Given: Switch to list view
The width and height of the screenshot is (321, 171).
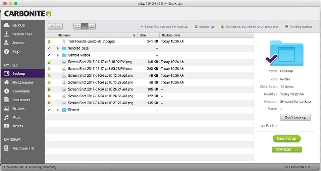Looking at the screenshot, I should pyautogui.click(x=84, y=26).
